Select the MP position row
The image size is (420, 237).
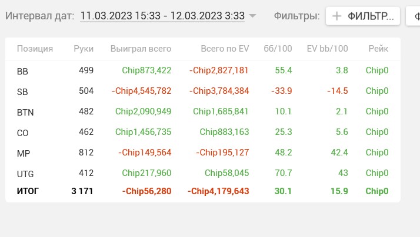point(203,153)
